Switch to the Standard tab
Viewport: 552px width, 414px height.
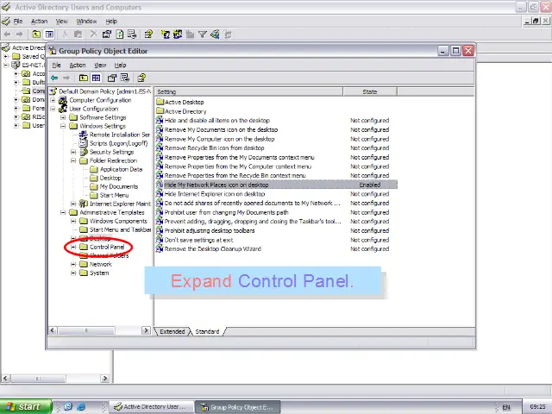(x=207, y=331)
